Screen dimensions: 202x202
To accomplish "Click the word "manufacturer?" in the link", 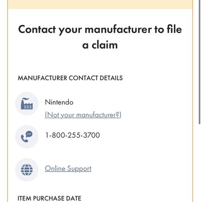I will (x=98, y=115).
